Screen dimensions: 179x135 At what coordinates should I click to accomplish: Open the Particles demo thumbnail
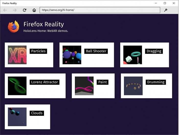coord(17,55)
